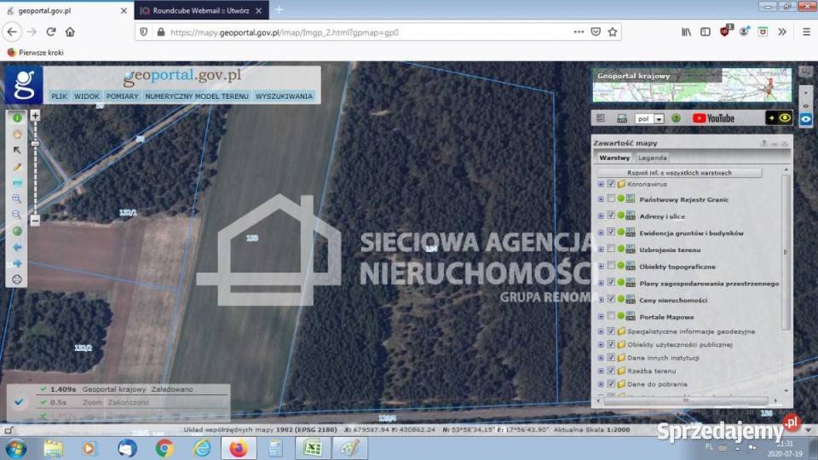
Task: Click the green help icon near YouTube
Action: 676,118
